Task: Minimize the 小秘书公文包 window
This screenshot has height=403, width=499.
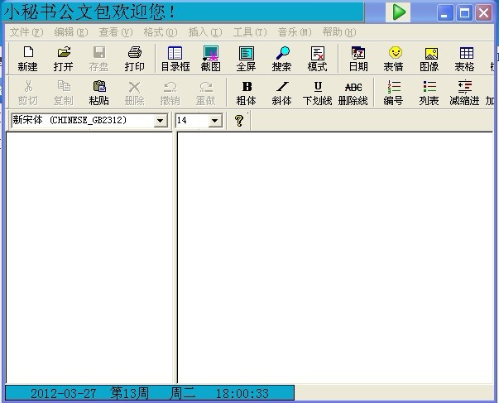Action: pos(445,13)
